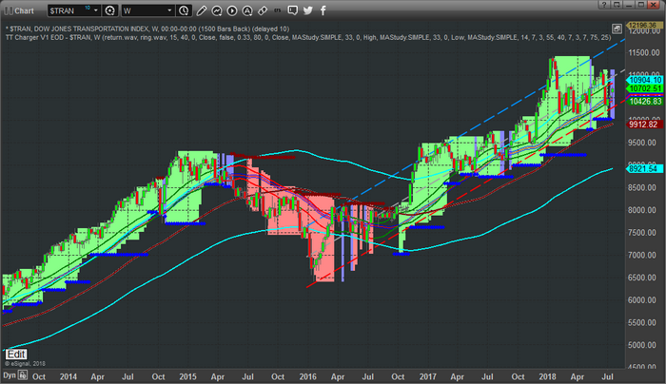Click the cyan 8921.54 price label
Screen dimensions: 666x384
(x=645, y=169)
